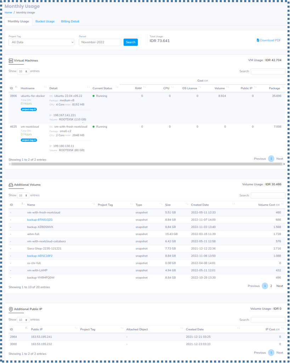290x363 pixels.
Task: Click the horizontal scrollbar under the VM table
Action: click(142, 164)
